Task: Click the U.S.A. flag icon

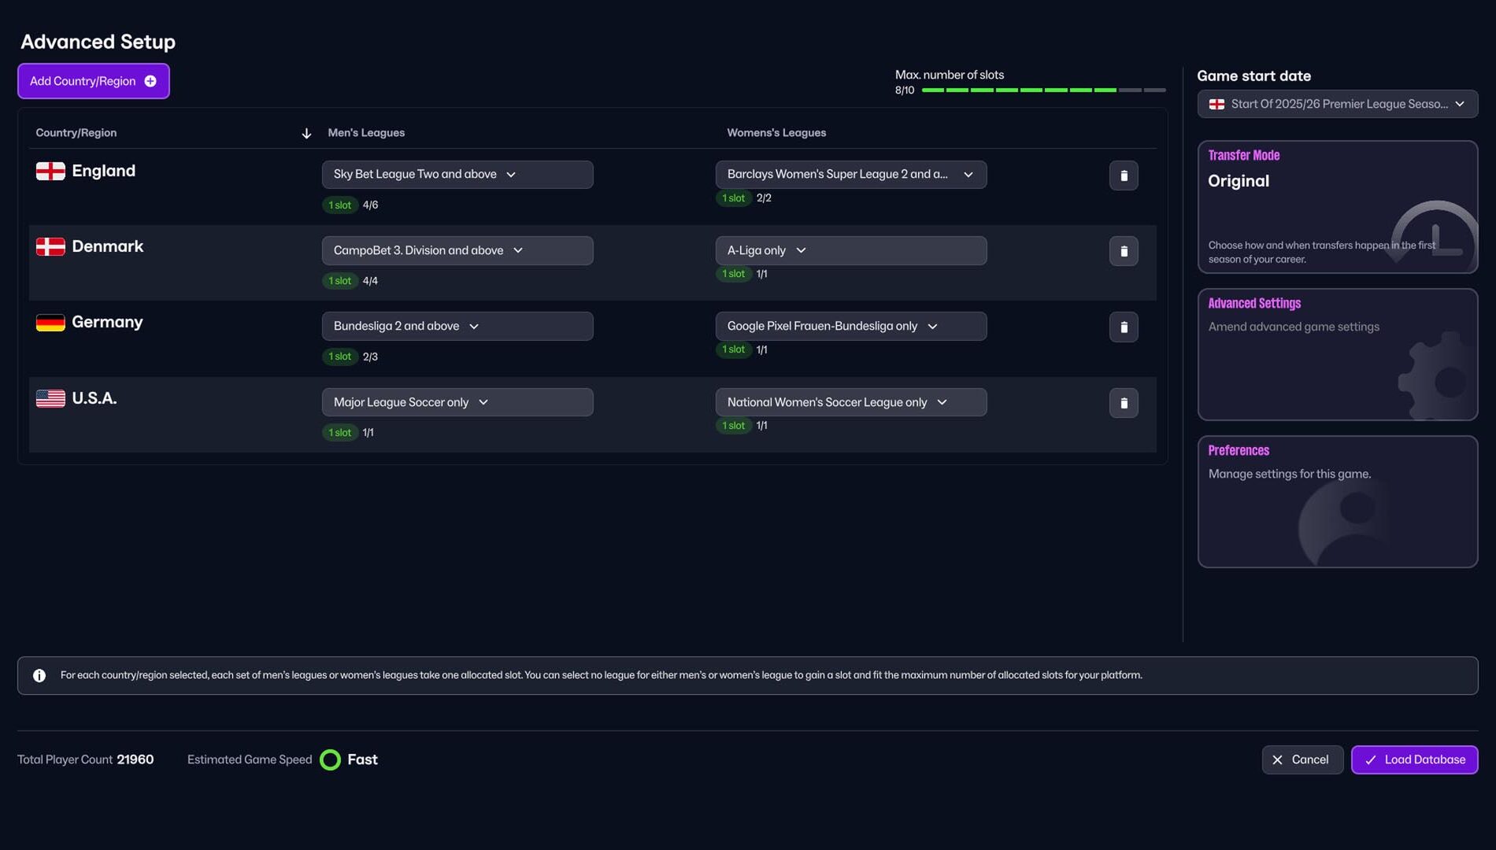Action: (50, 397)
